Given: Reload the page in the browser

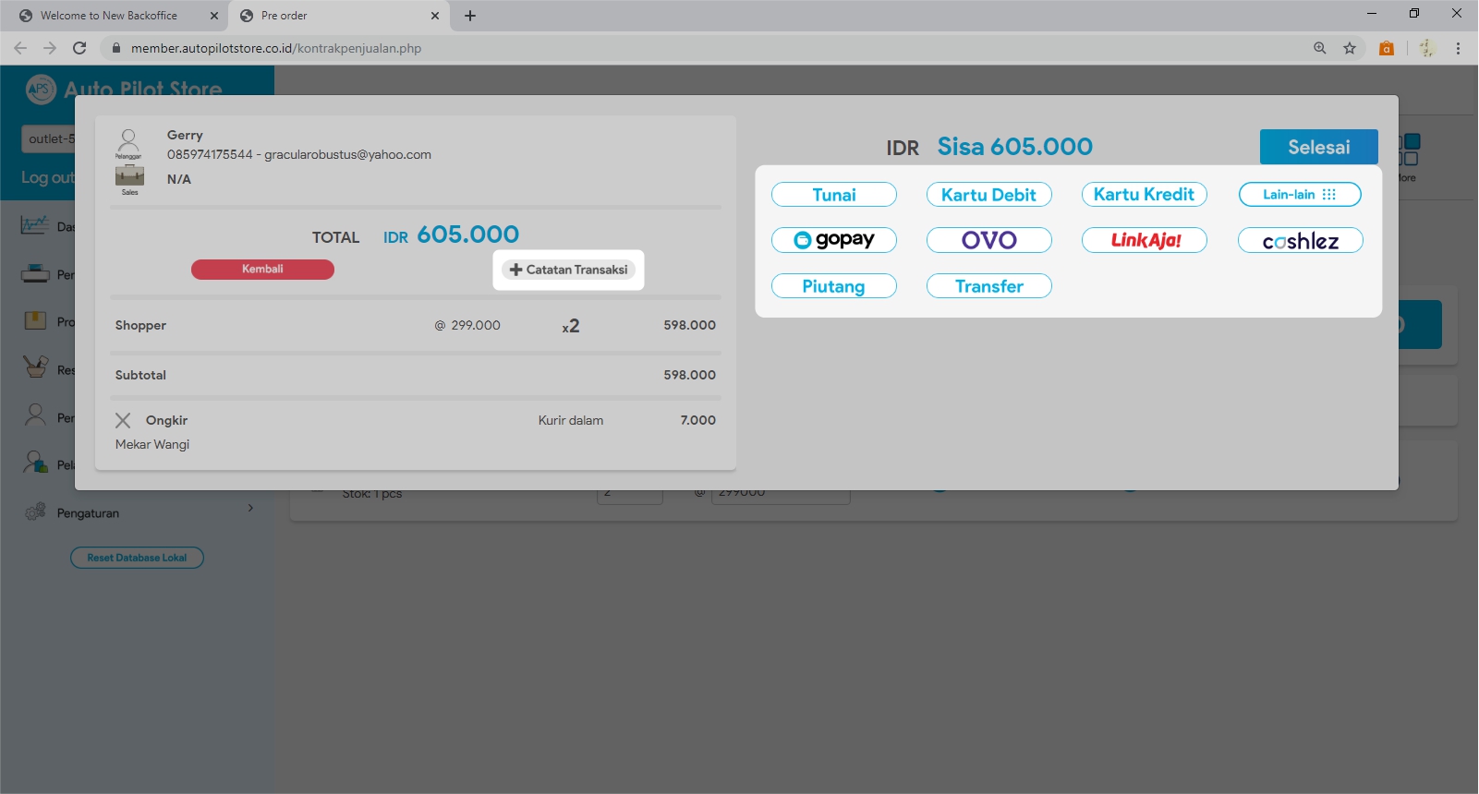Looking at the screenshot, I should (79, 48).
